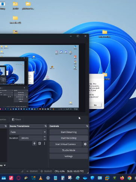Open Notepad from the taskbar
Viewport: 136px width, 182px height.
point(55,178)
